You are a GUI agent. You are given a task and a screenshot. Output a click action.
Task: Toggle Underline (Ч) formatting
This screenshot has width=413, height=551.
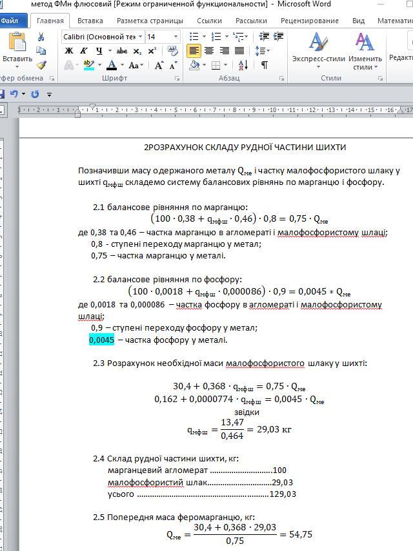[99, 51]
